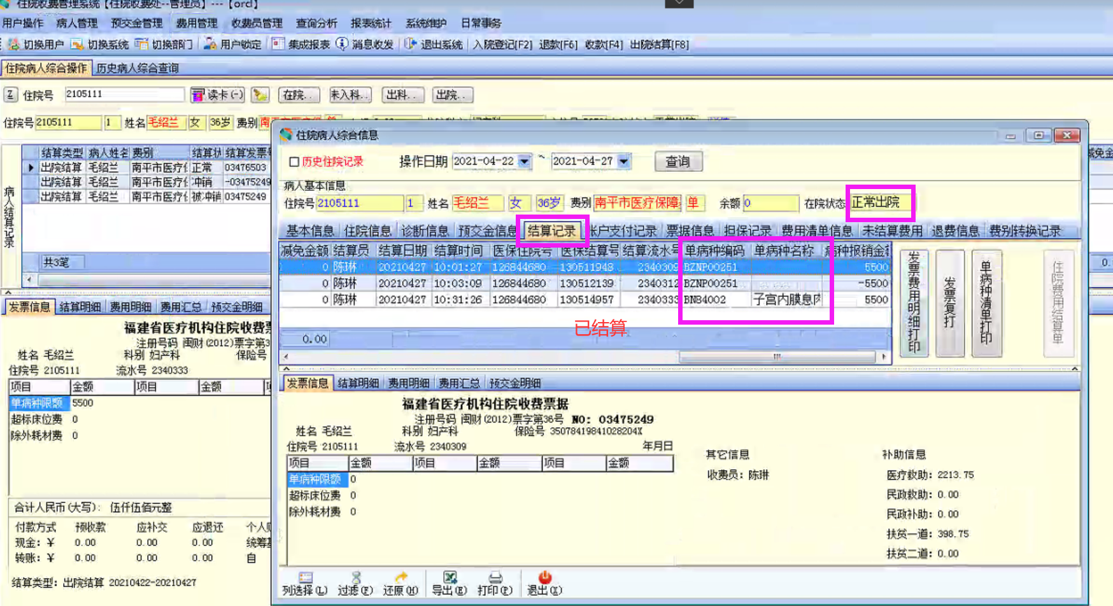Screen dimensions: 1113x606
Task: Open the 出科.. dropdown button
Action: coord(402,95)
